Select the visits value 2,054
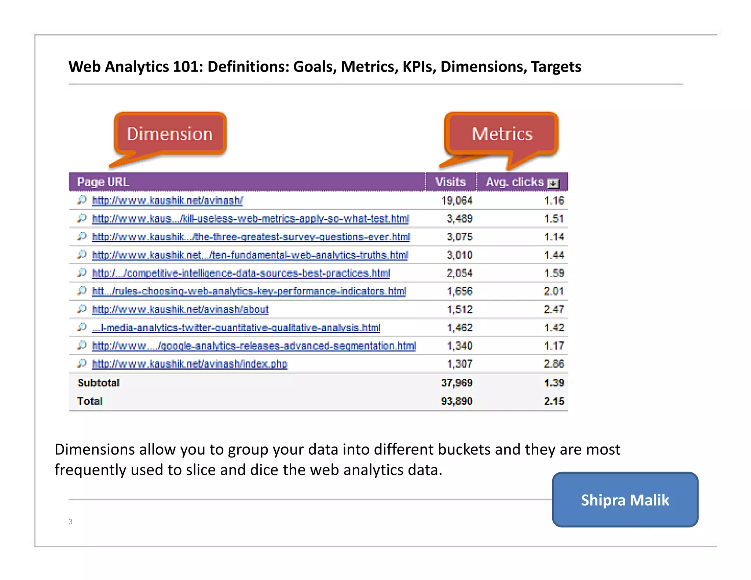Viewport: 751px width, 580px height. (x=459, y=273)
